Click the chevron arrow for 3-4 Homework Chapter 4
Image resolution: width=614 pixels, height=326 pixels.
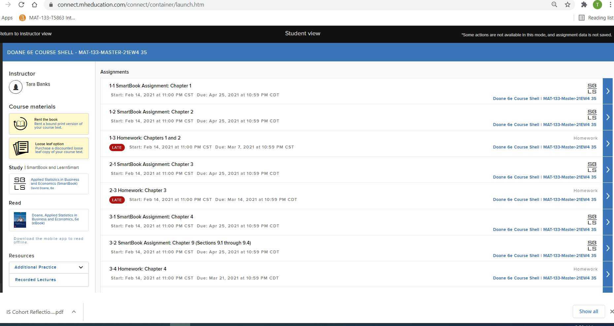[x=608, y=274]
